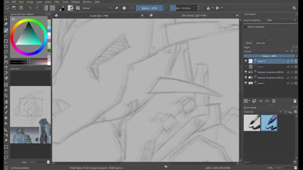This screenshot has width=303, height=170.
Task: Click the reload original preset icon
Action: click(x=132, y=8)
